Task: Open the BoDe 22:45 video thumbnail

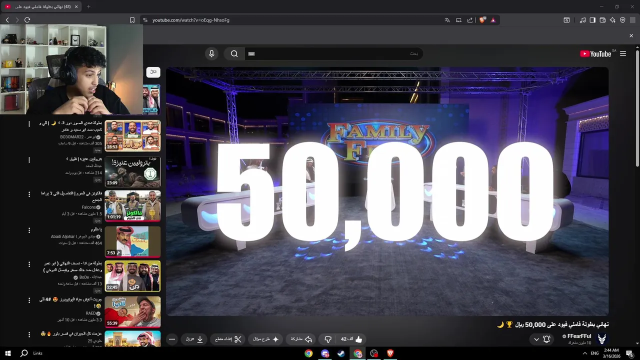Action: pos(132,276)
